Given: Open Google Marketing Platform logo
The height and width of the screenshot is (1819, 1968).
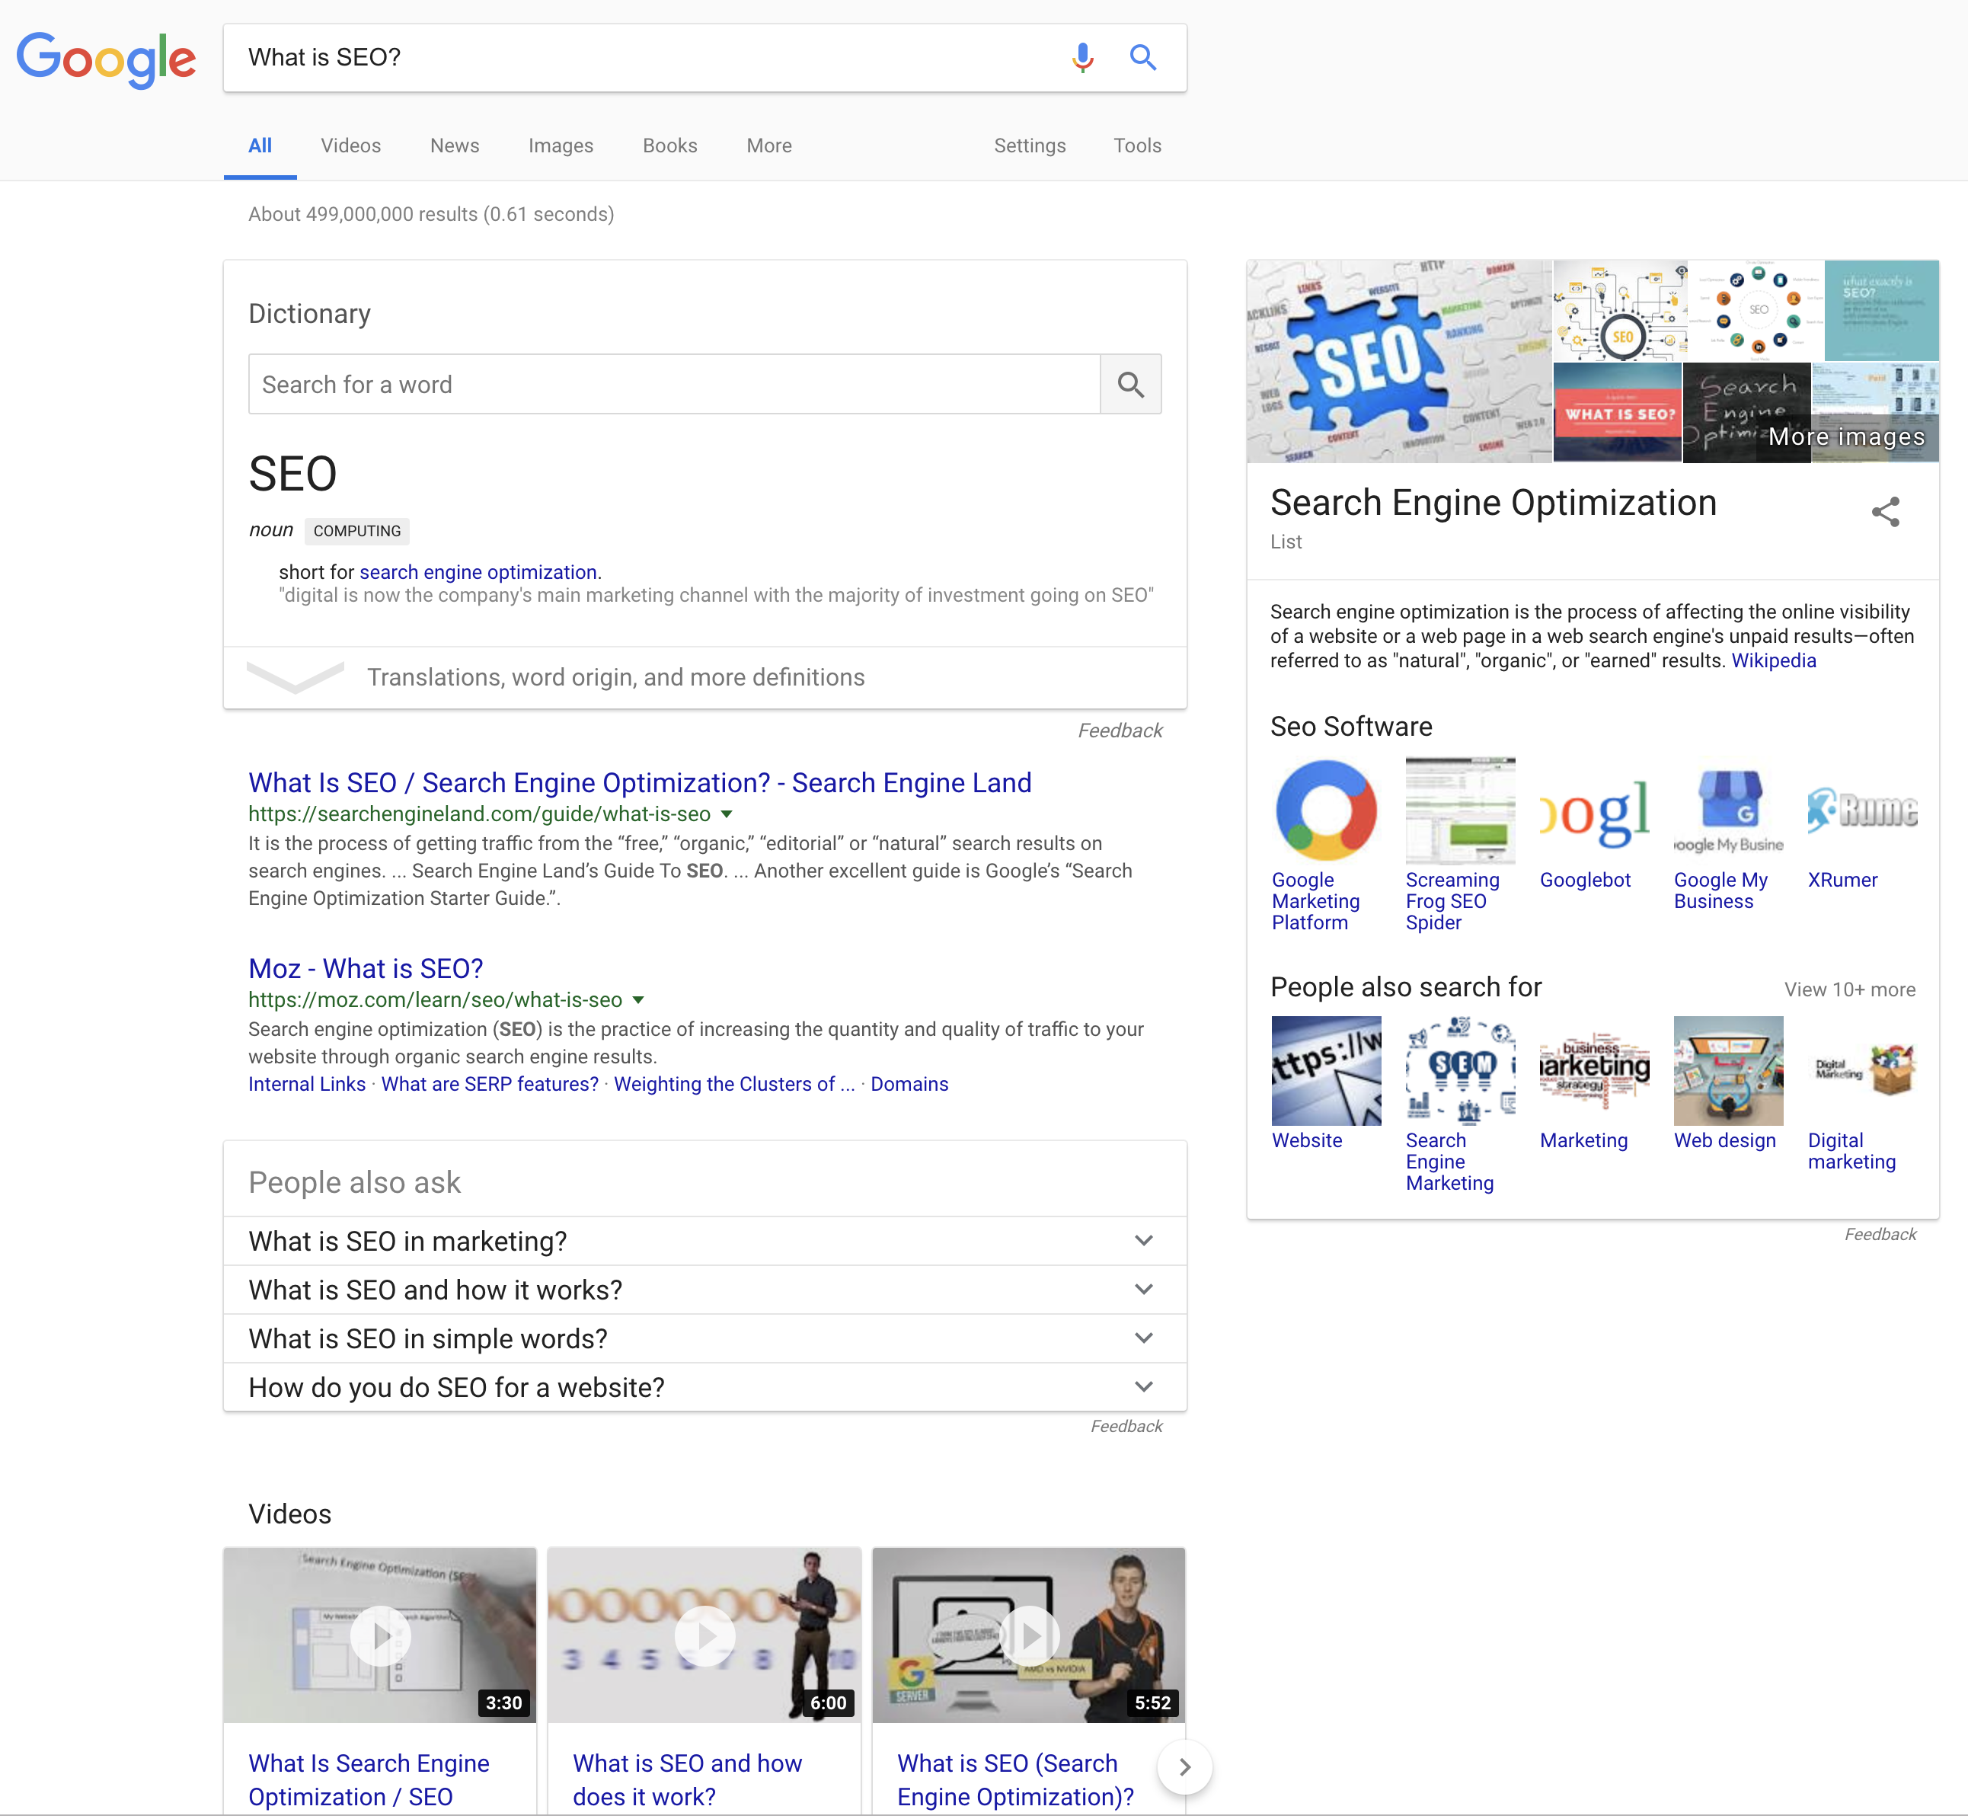Looking at the screenshot, I should [1325, 810].
